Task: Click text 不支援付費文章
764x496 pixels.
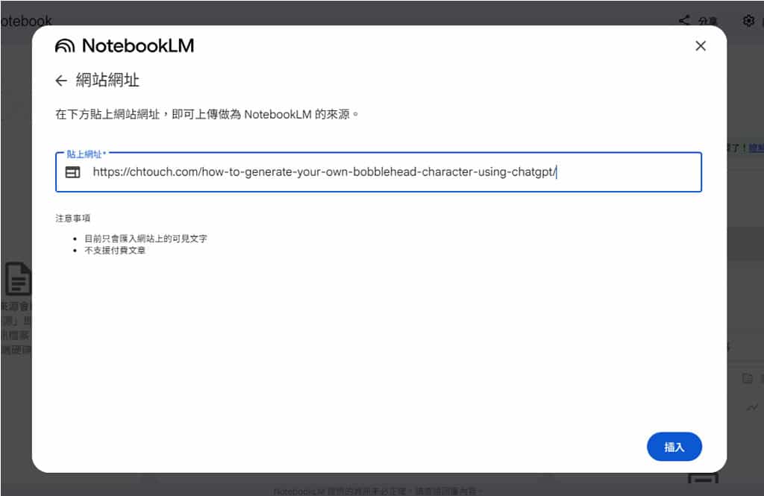Action: point(115,250)
